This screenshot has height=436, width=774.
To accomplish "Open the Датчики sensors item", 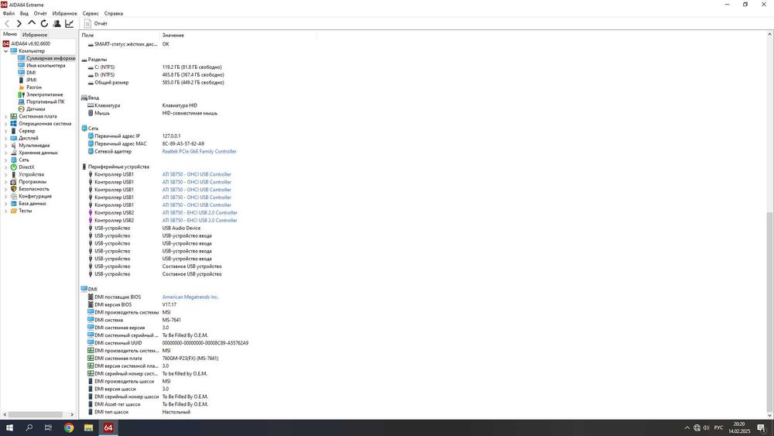I will pyautogui.click(x=32, y=109).
